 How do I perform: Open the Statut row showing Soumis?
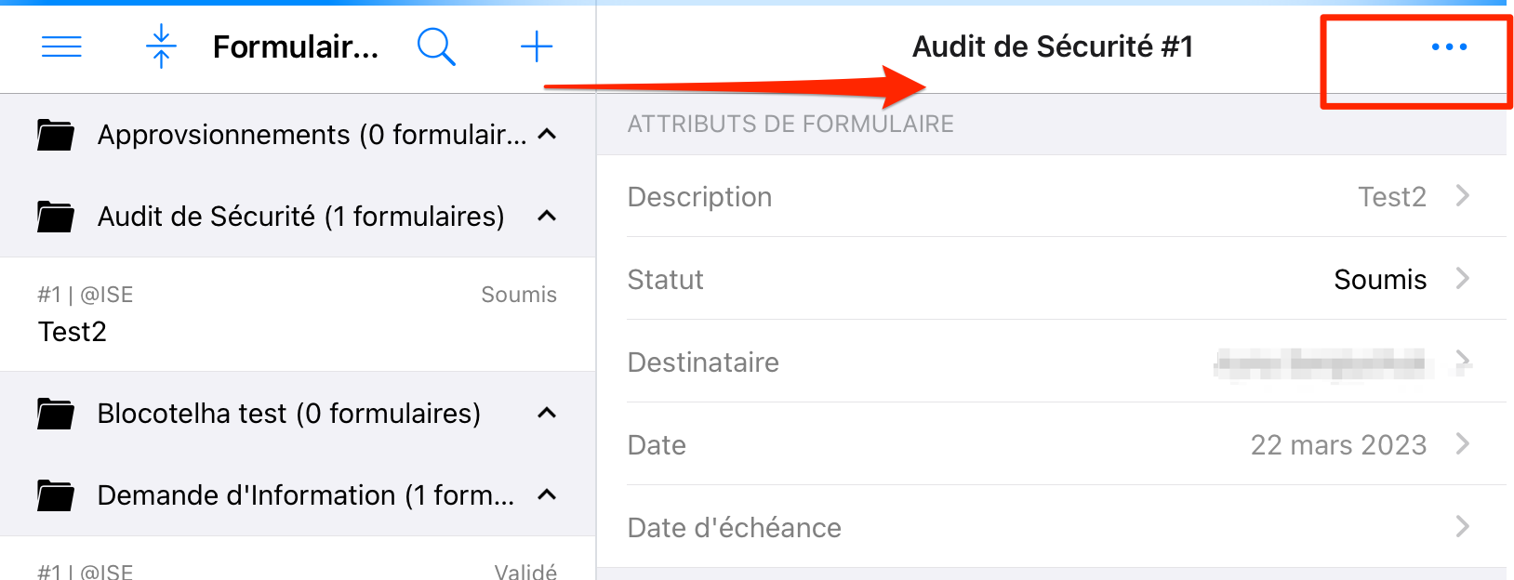click(x=1051, y=279)
